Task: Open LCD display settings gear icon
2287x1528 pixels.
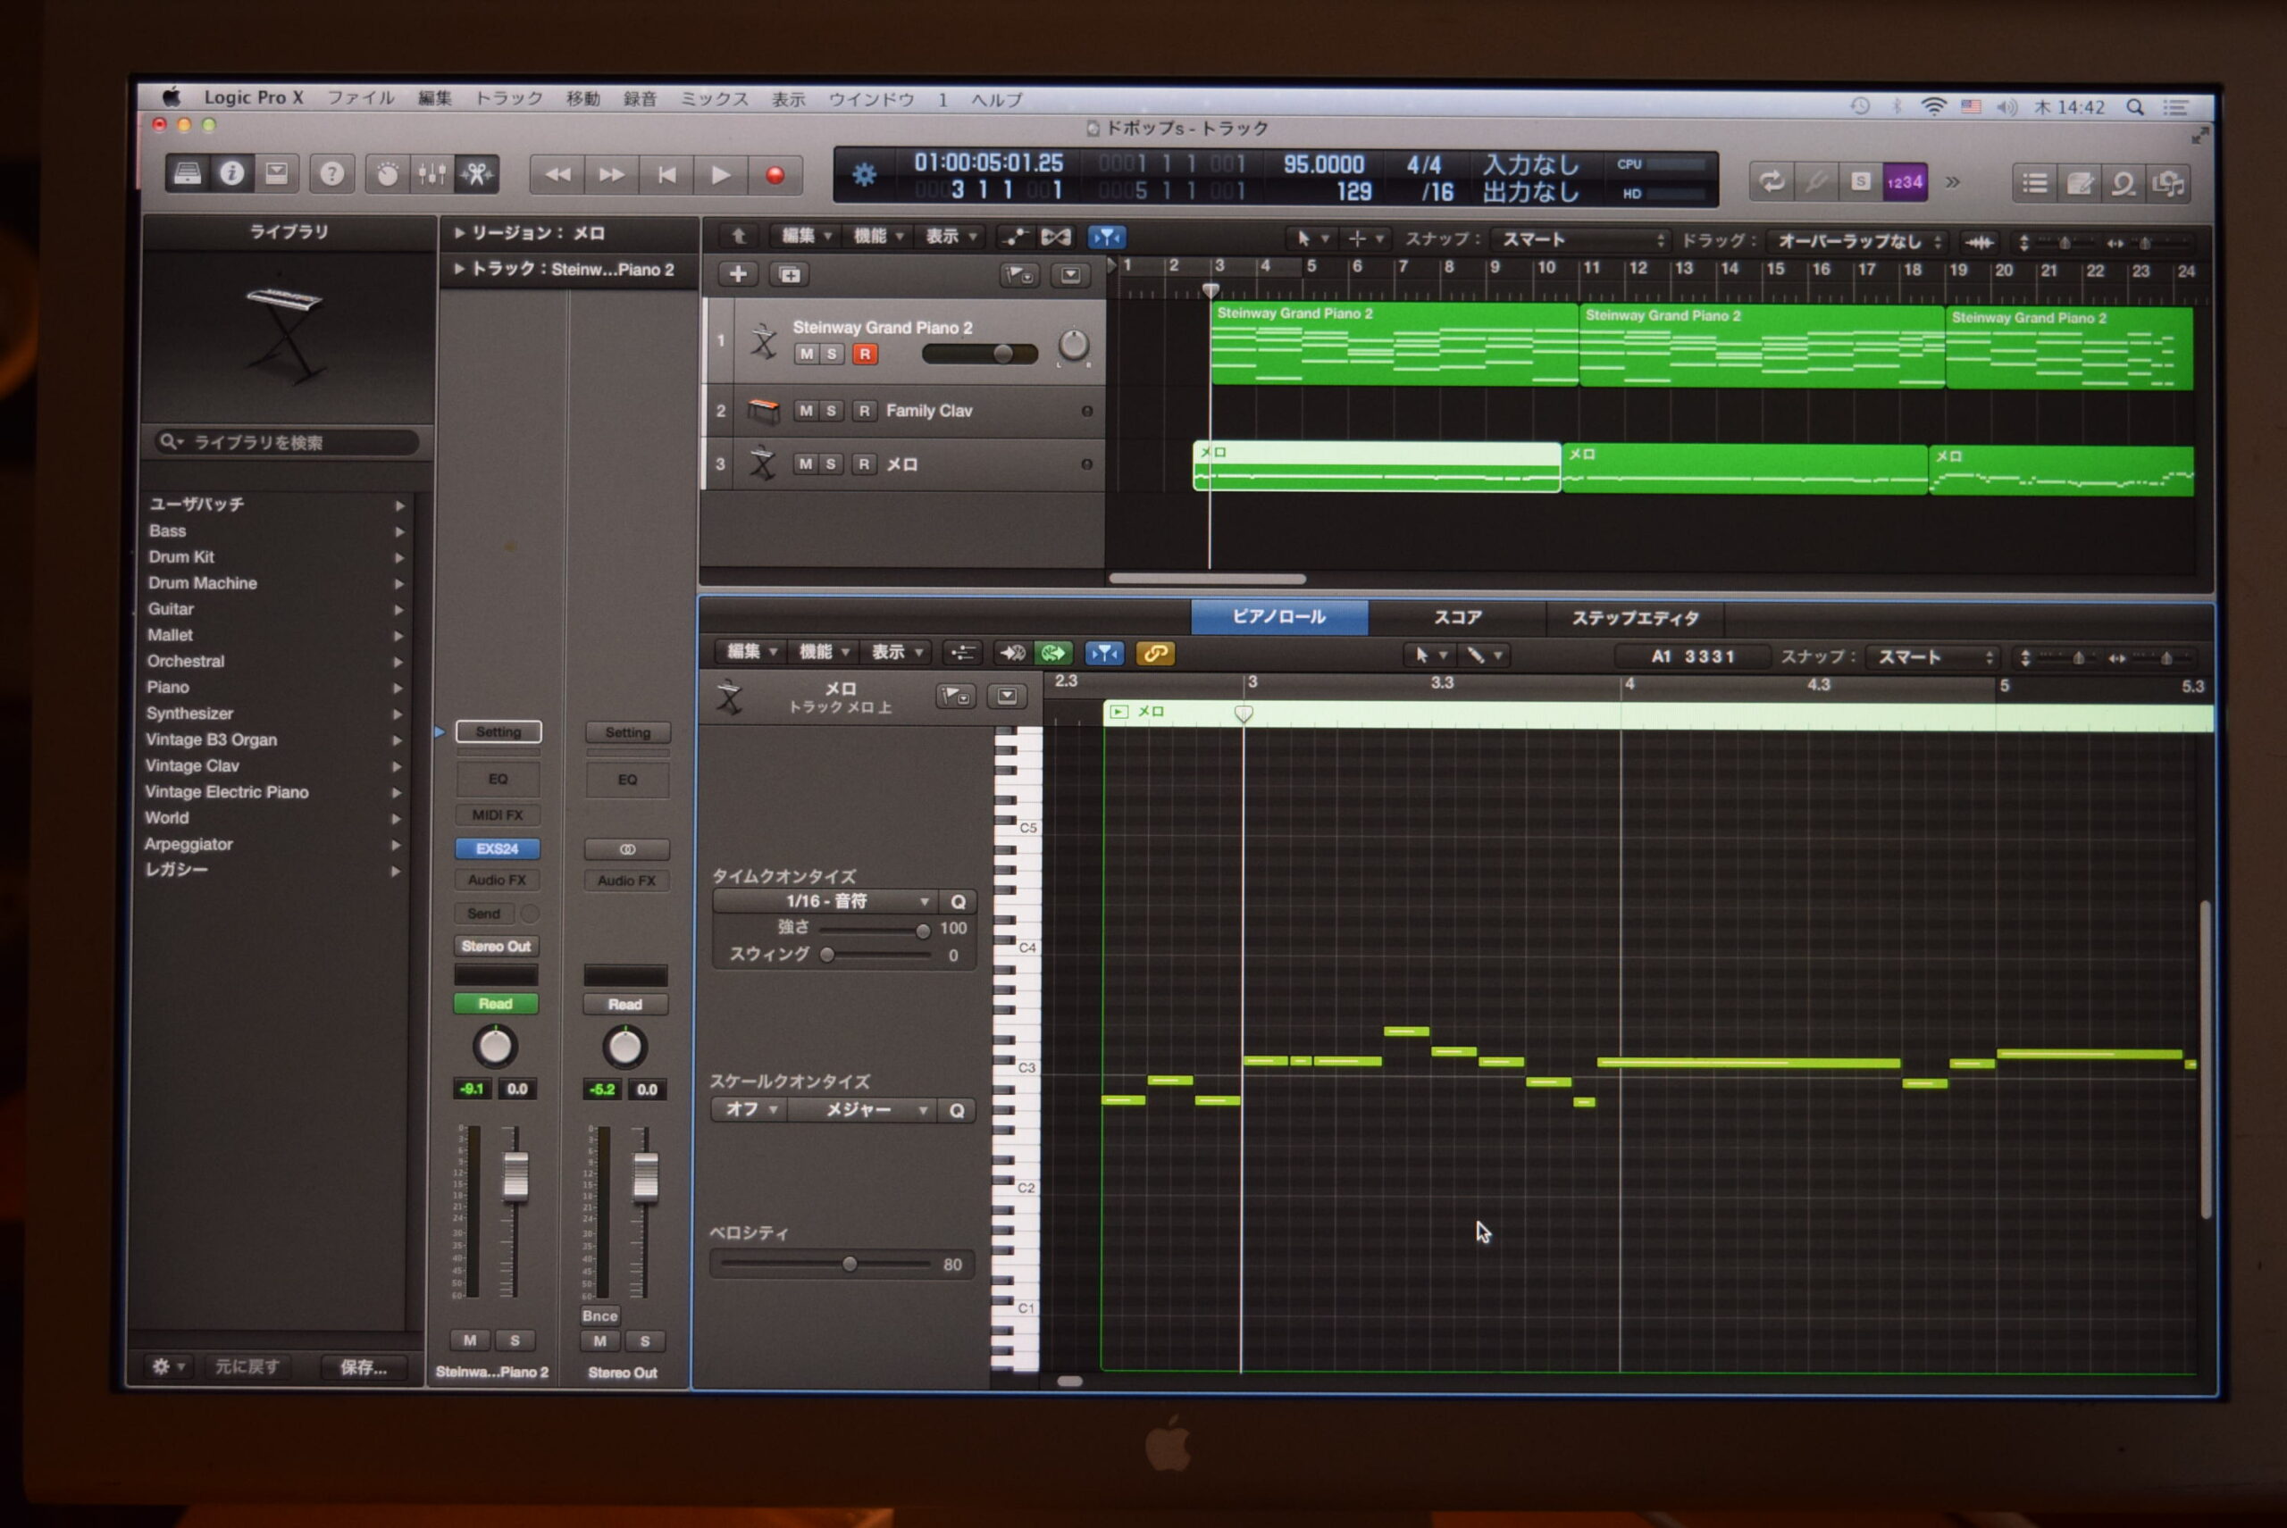Action: pyautogui.click(x=864, y=175)
